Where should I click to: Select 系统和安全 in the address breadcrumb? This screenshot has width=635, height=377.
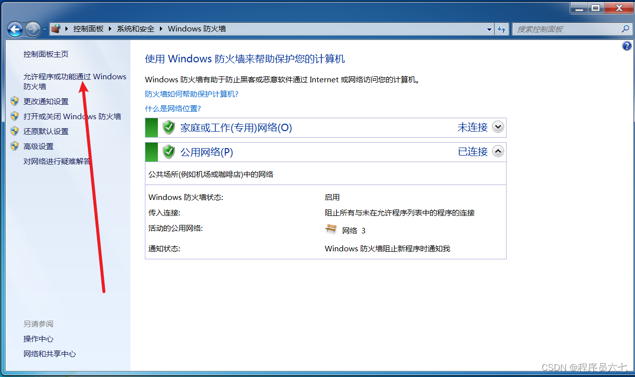[135, 29]
